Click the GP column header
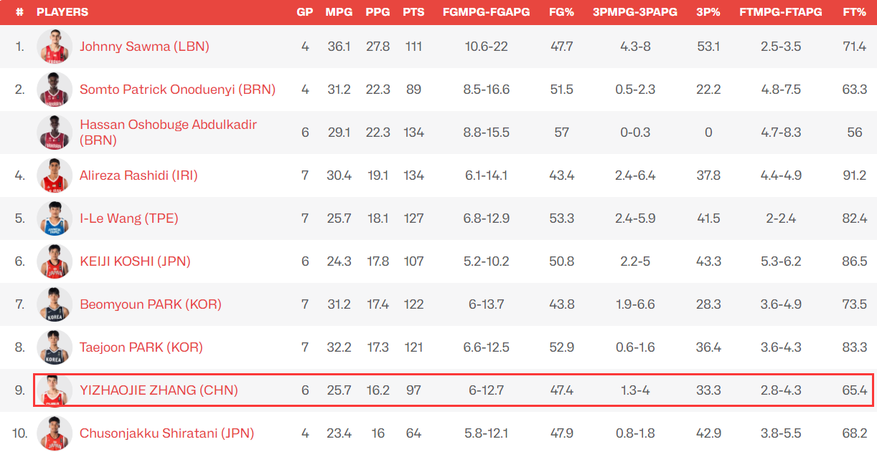The image size is (877, 452). pos(305,12)
